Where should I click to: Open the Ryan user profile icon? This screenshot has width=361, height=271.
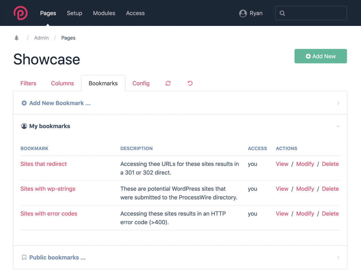pyautogui.click(x=243, y=13)
